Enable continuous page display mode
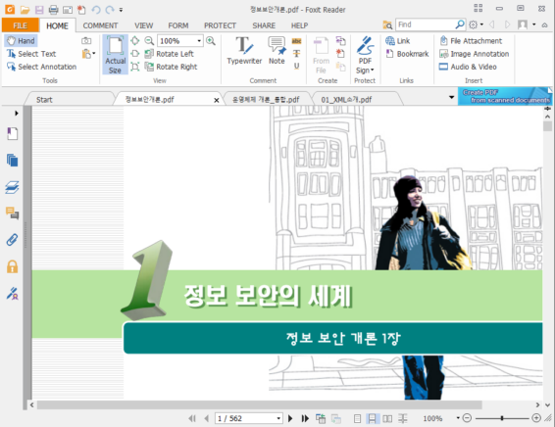Image resolution: width=555 pixels, height=427 pixels. [372, 418]
